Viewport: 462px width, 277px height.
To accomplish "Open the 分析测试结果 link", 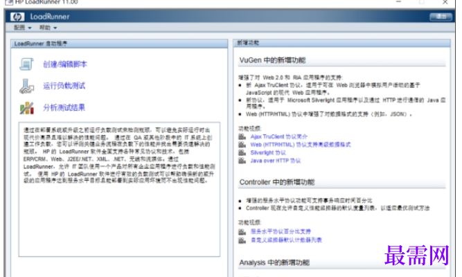I will 64,107.
